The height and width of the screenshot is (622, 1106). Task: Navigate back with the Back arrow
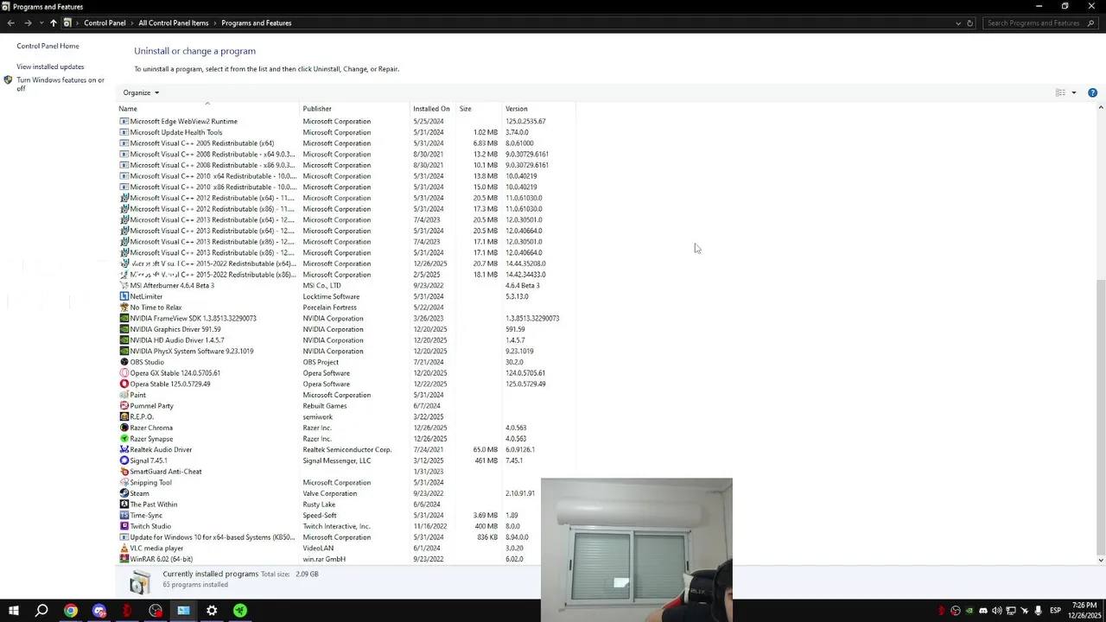(x=11, y=23)
